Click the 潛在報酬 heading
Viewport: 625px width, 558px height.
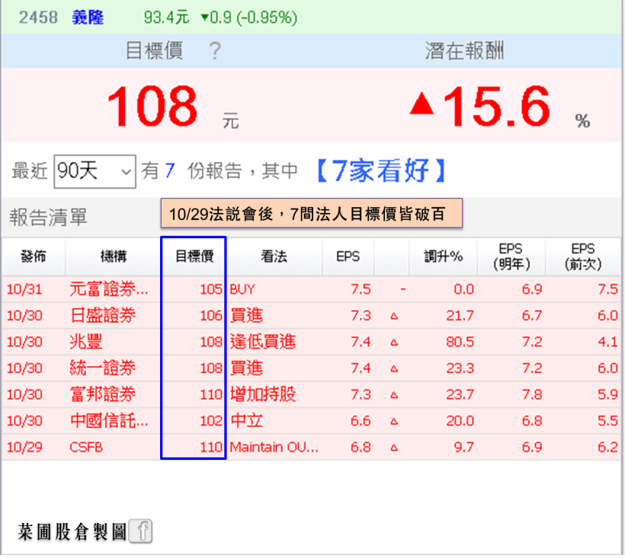coord(464,51)
